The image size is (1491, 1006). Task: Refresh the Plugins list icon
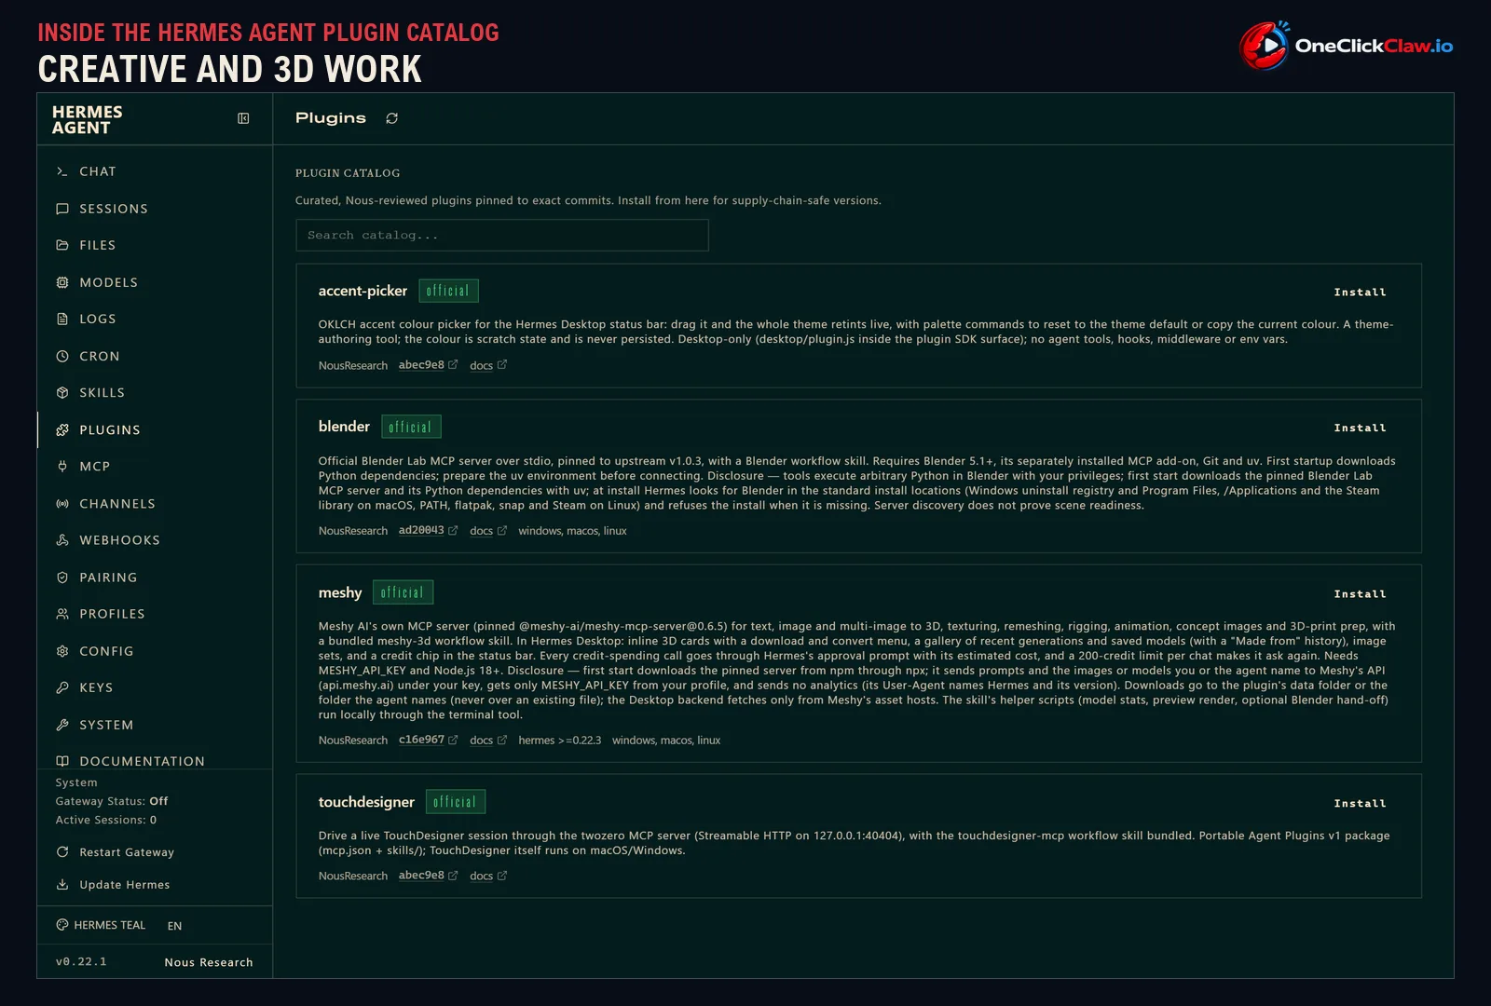tap(391, 118)
